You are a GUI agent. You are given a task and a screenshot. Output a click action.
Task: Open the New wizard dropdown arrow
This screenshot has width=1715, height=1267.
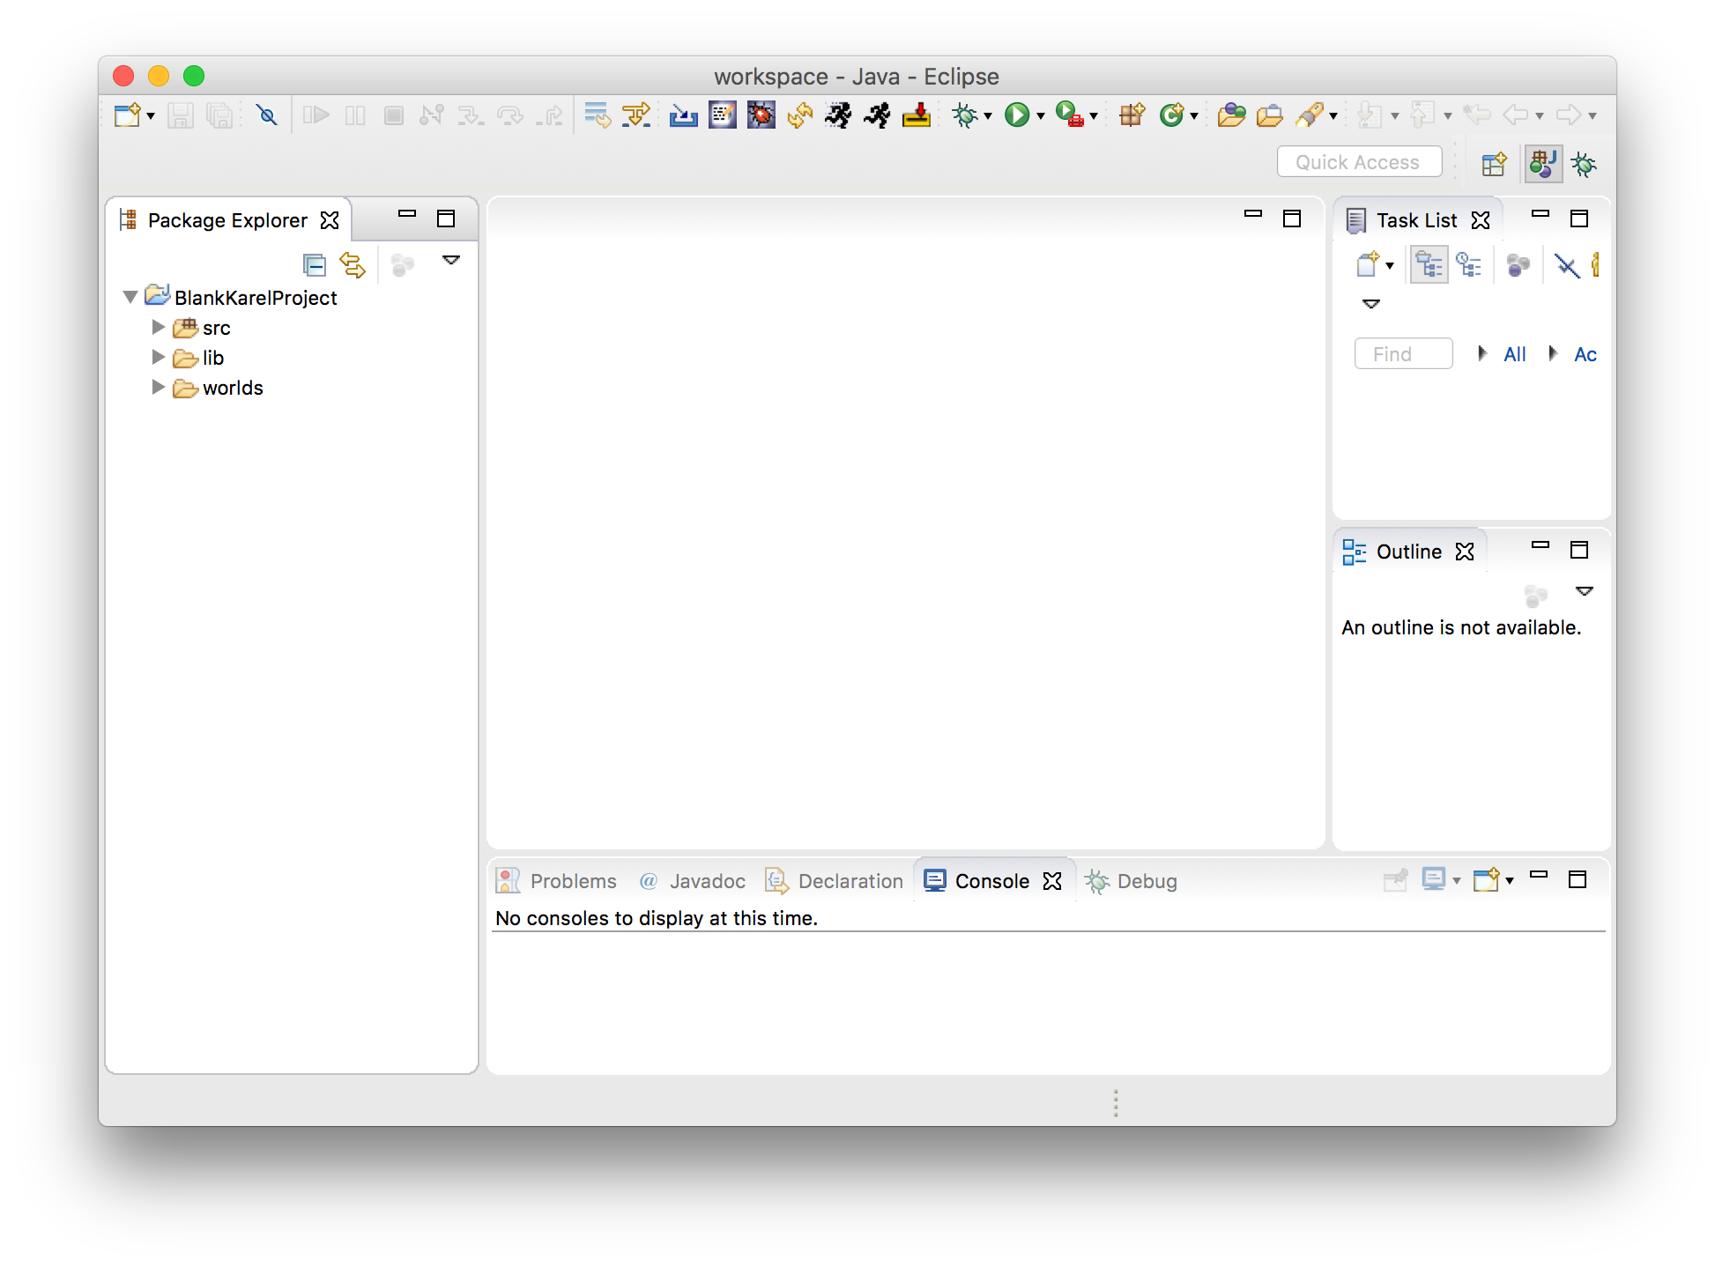point(151,116)
